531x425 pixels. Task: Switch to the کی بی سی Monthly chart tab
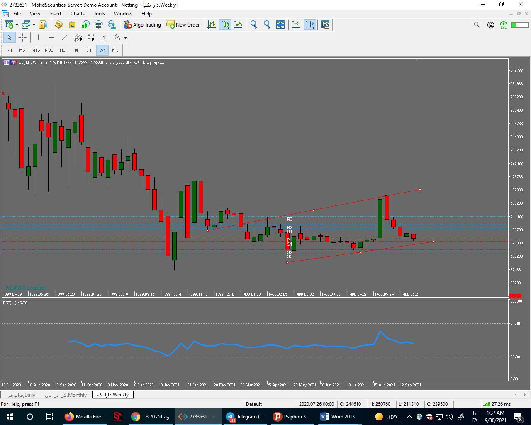tap(66, 395)
